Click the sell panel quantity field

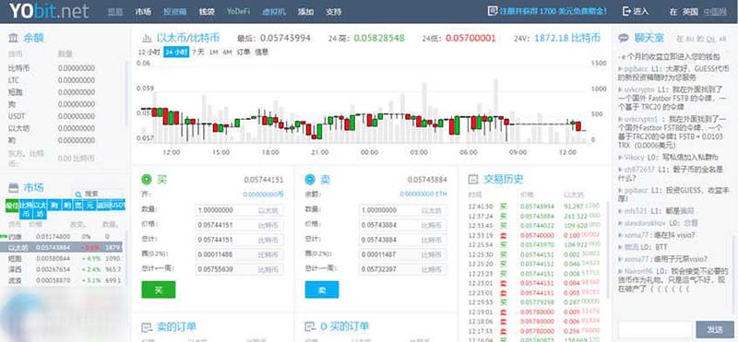click(x=403, y=210)
